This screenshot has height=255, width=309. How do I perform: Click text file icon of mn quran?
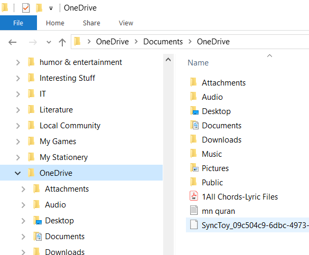194,210
